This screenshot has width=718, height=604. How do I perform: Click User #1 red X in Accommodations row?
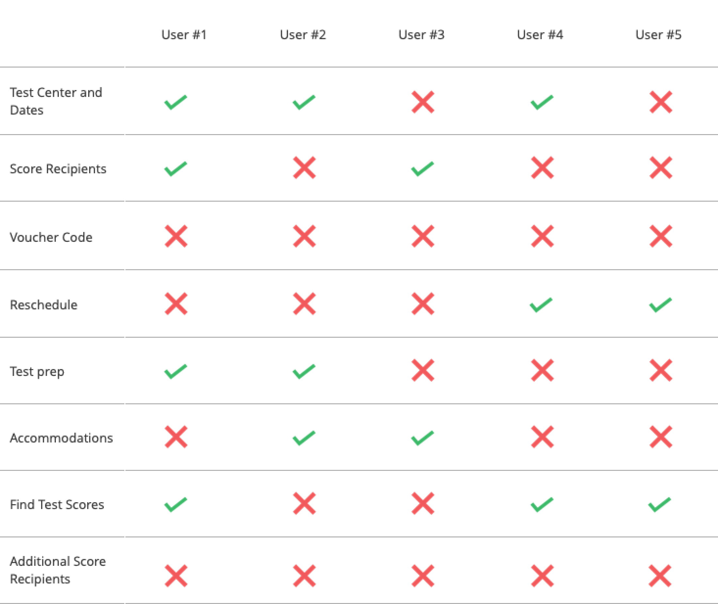176,437
